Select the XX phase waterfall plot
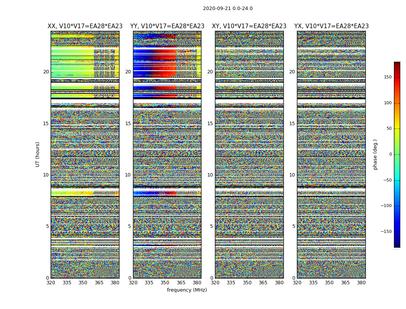The image size is (406, 309). click(85, 154)
